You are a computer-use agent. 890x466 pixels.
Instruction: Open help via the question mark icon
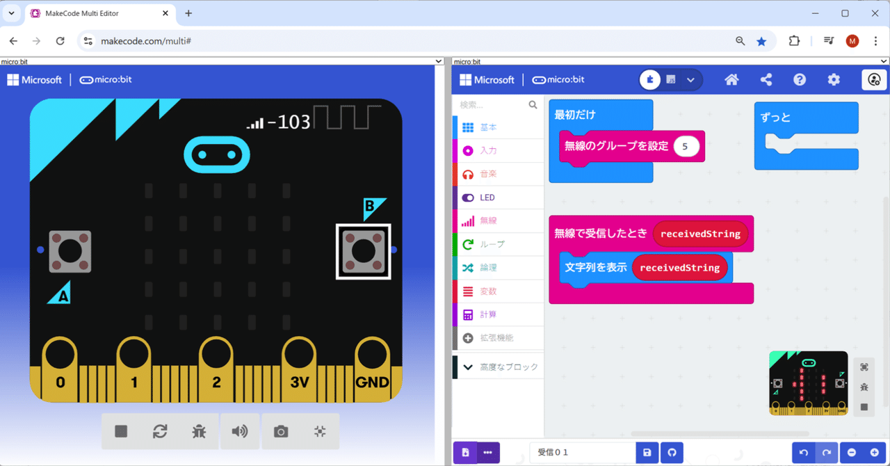[800, 79]
